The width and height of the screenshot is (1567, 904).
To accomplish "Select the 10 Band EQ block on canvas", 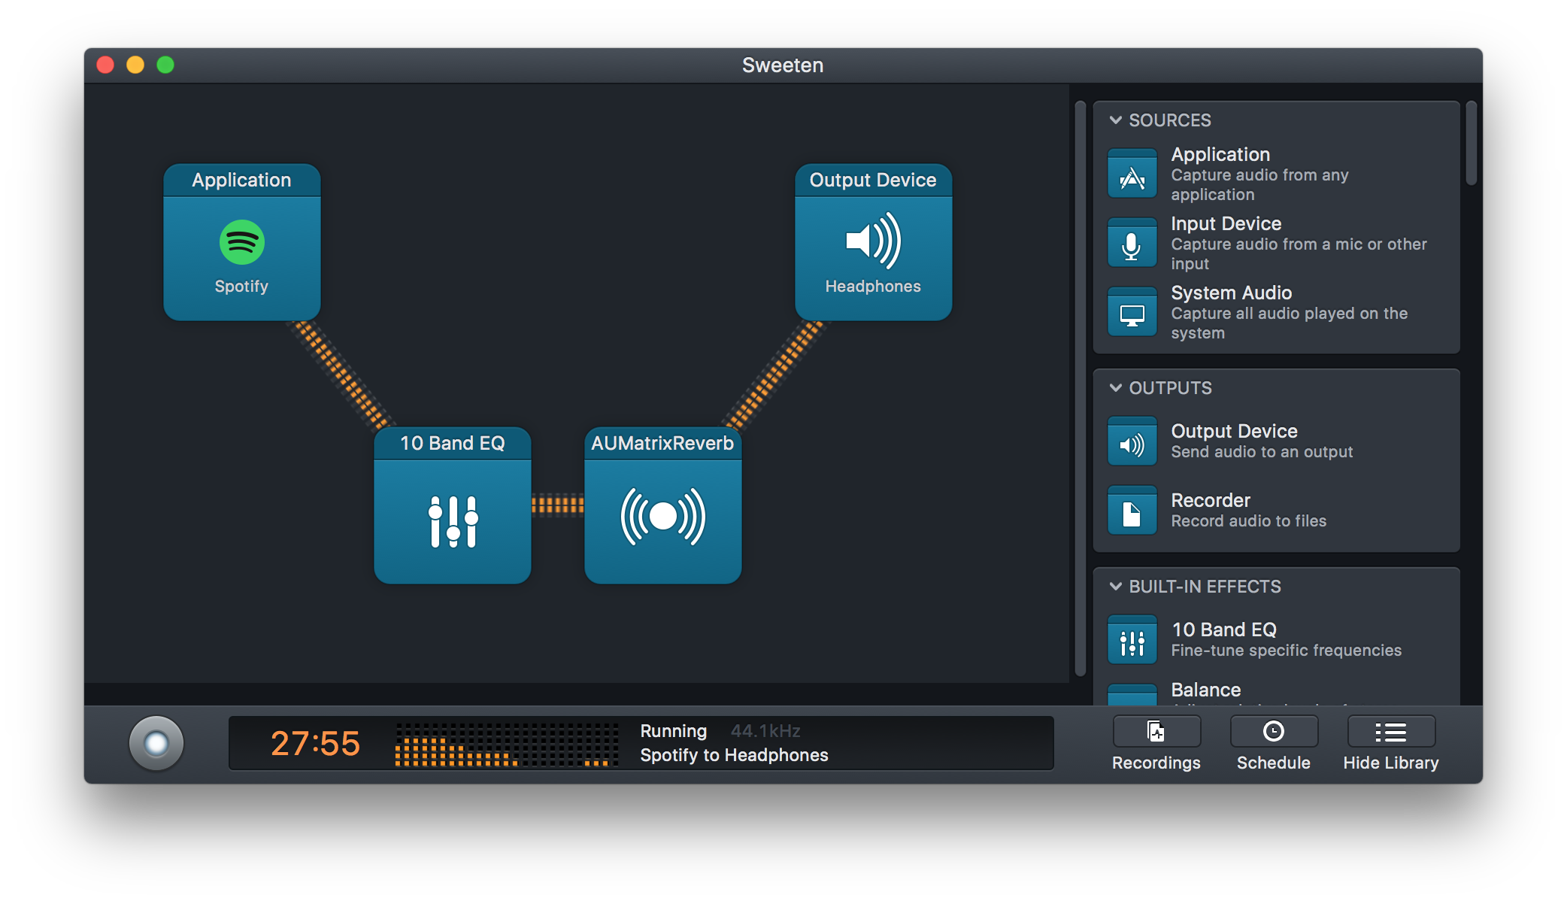I will click(452, 505).
